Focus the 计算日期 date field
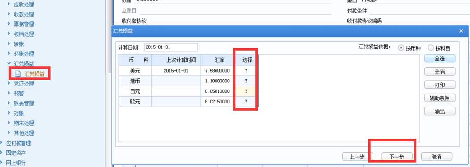This screenshot has width=470, height=167. [x=171, y=47]
